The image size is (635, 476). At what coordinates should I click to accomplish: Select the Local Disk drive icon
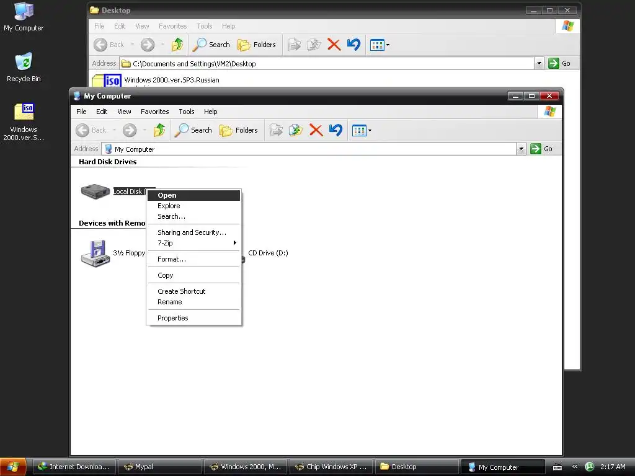[x=95, y=191]
